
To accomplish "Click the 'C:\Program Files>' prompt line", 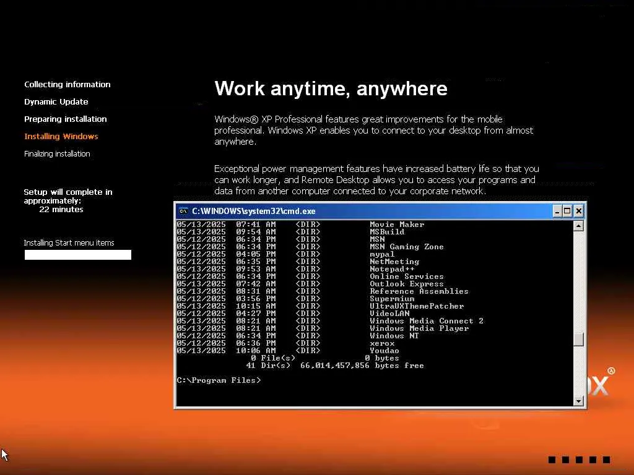I will pos(219,380).
